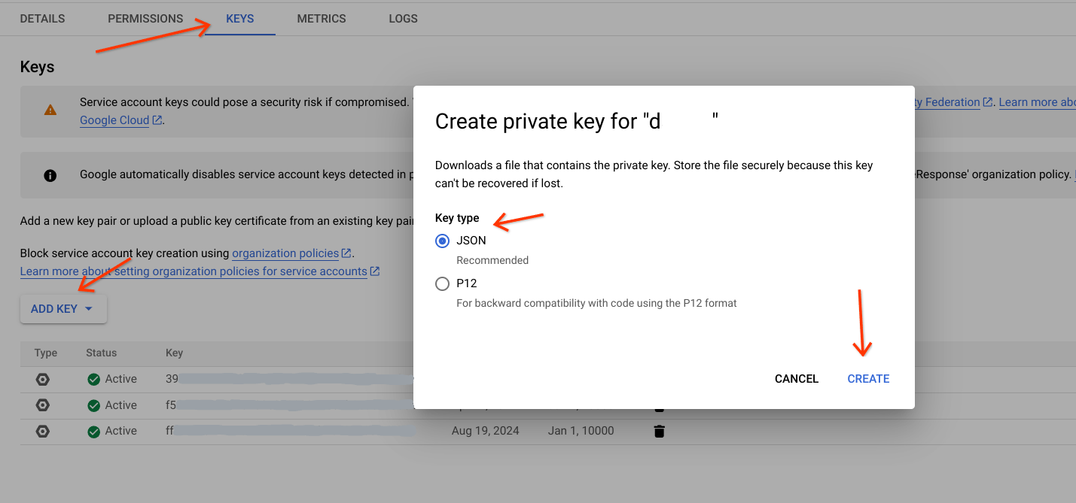
Task: Choose the P12 key type option
Action: point(443,284)
